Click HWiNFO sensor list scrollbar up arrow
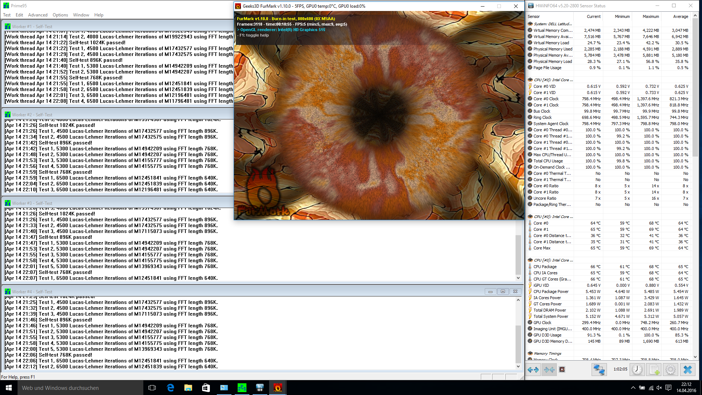This screenshot has width=702, height=395. click(x=695, y=16)
